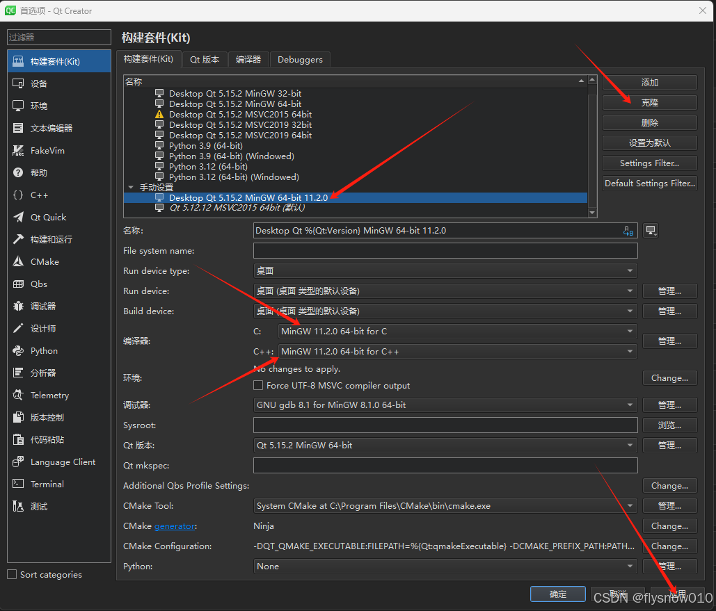Click the 确定 button
This screenshot has height=611, width=716.
coord(557,594)
